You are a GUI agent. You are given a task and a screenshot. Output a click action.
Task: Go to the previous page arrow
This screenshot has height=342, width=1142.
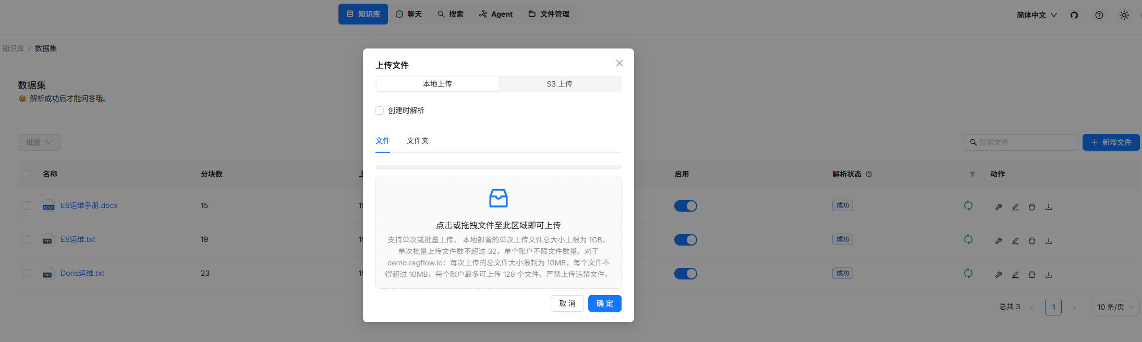1032,307
